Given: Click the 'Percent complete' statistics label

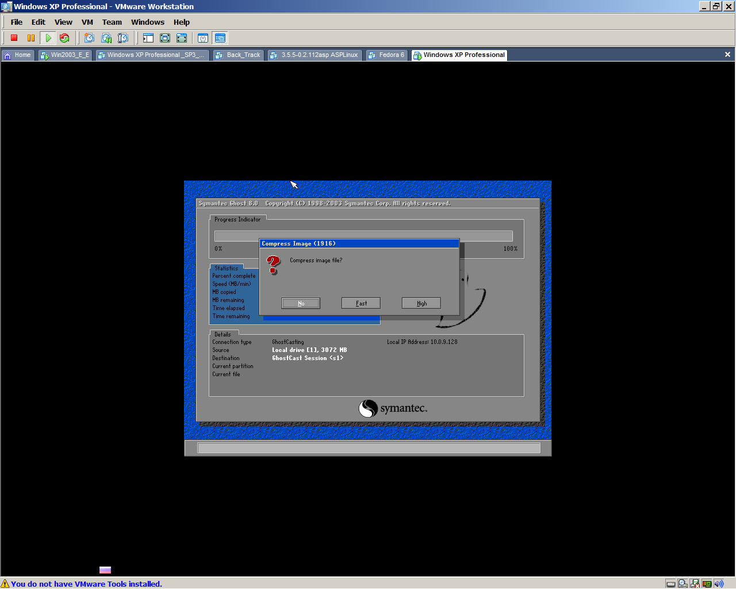Looking at the screenshot, I should pos(234,276).
